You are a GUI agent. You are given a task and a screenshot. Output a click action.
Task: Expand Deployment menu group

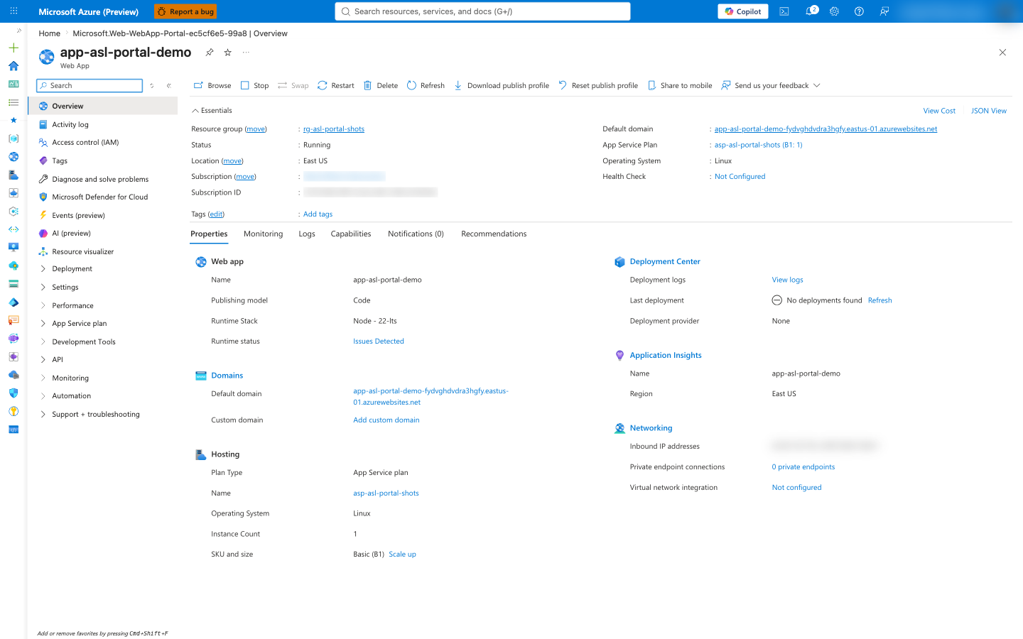click(x=103, y=269)
